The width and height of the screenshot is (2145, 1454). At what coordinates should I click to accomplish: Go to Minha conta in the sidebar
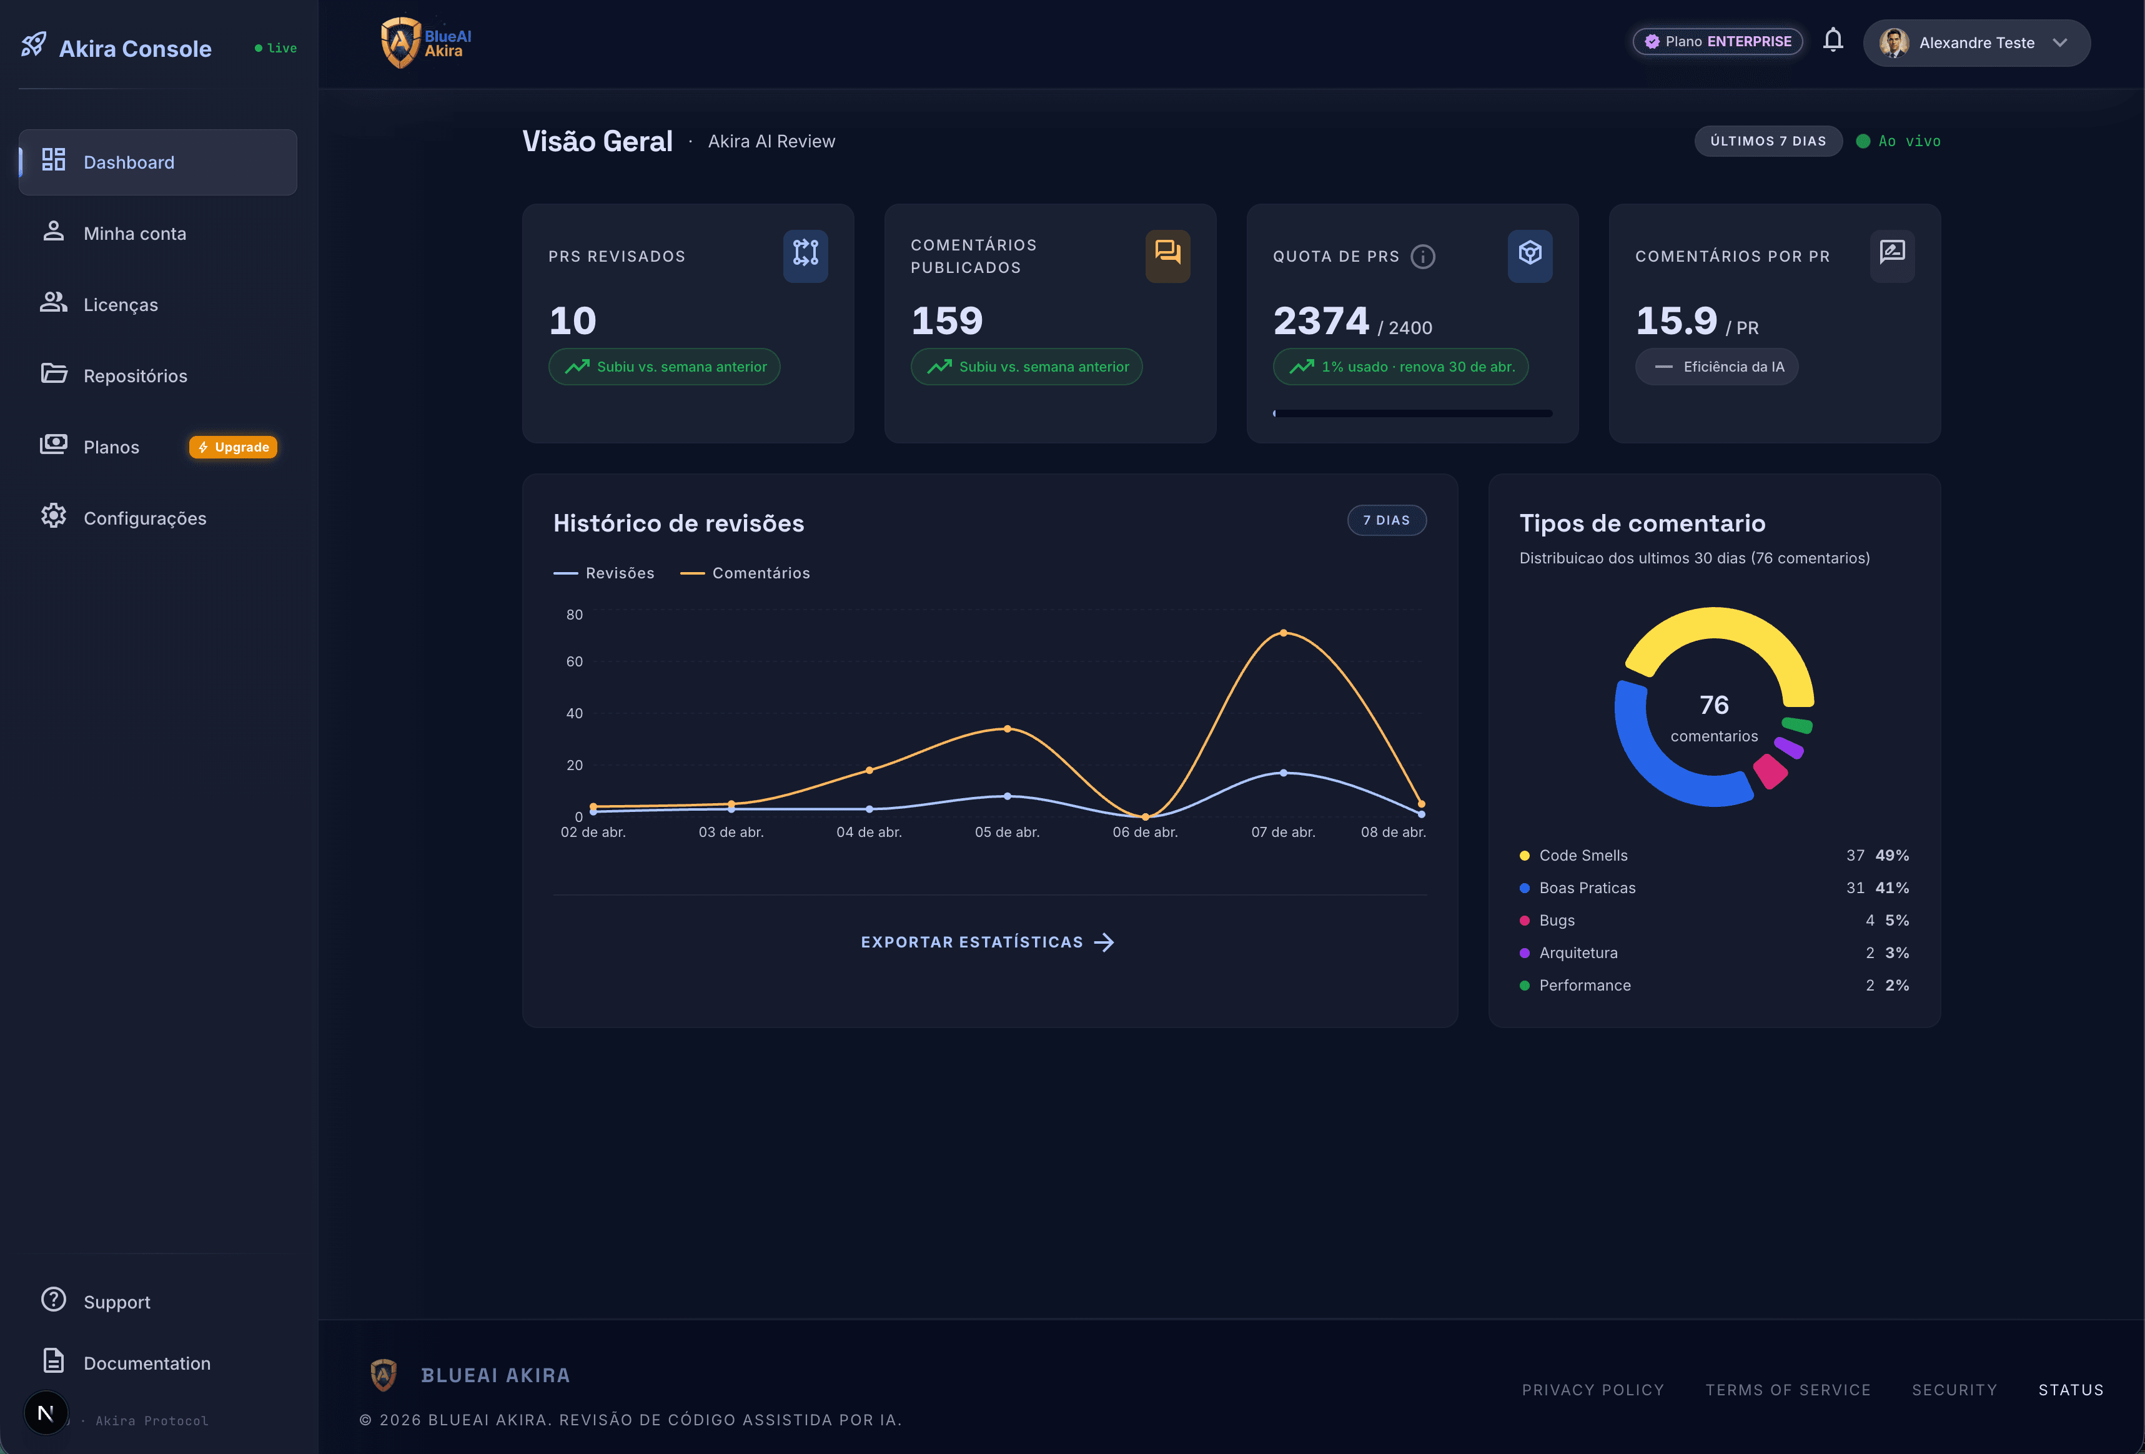pyautogui.click(x=135, y=232)
